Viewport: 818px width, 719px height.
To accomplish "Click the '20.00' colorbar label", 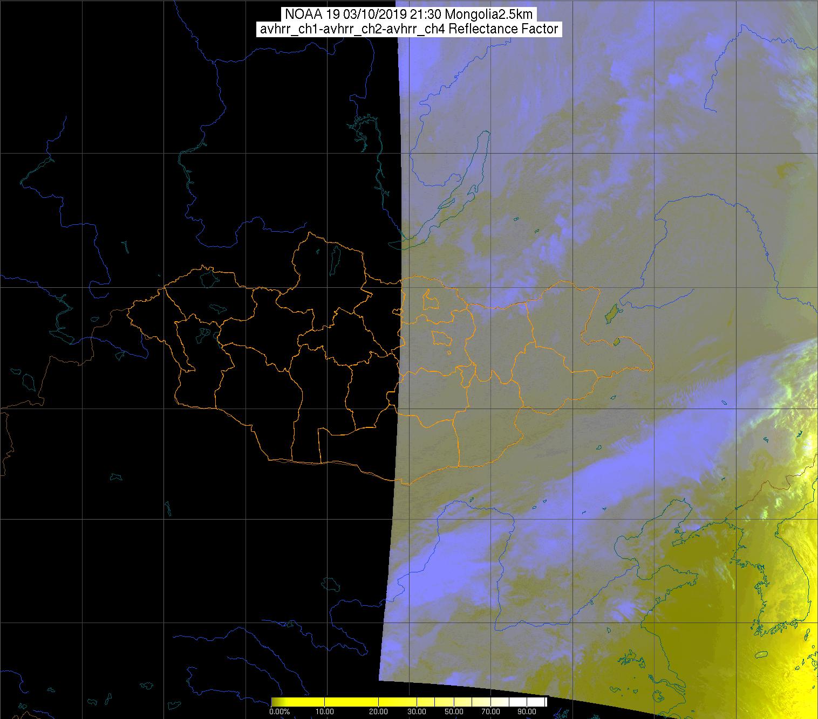I will coord(378,711).
